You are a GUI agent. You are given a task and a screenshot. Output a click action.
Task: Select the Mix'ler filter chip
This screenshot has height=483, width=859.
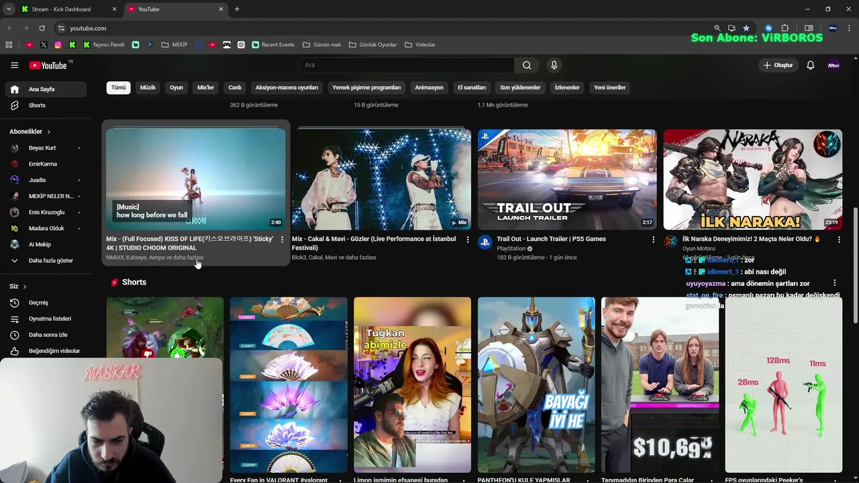point(205,88)
